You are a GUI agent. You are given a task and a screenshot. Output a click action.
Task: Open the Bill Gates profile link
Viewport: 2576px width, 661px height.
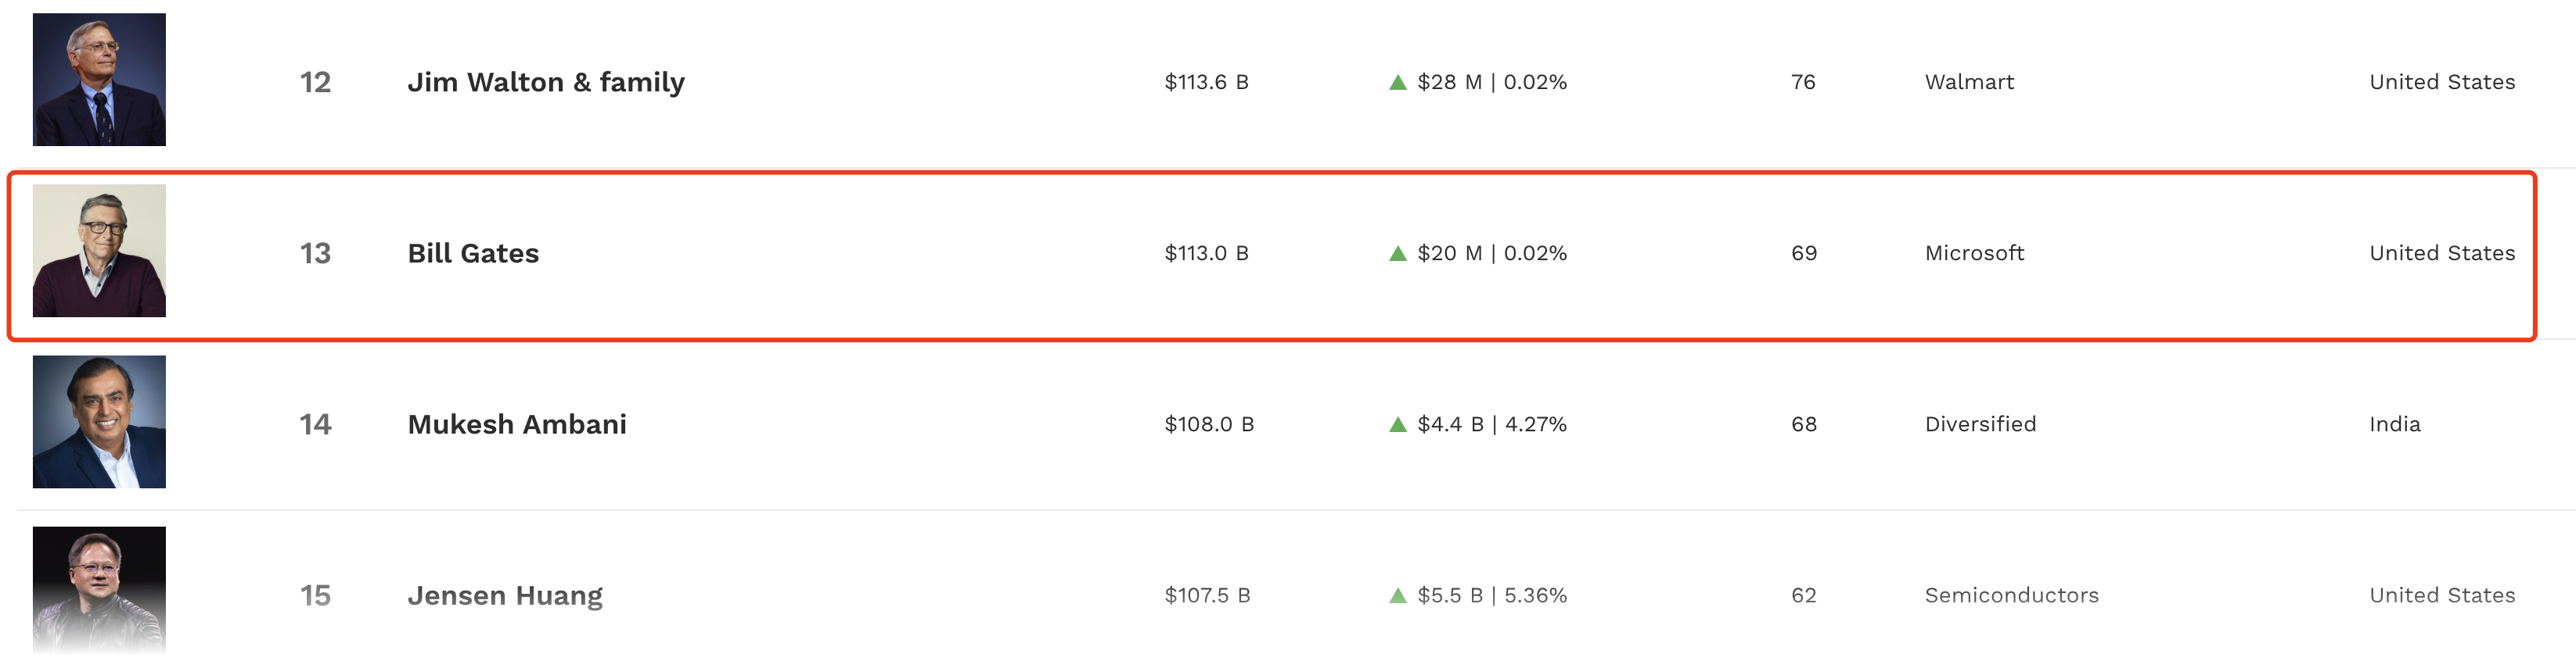pos(473,254)
